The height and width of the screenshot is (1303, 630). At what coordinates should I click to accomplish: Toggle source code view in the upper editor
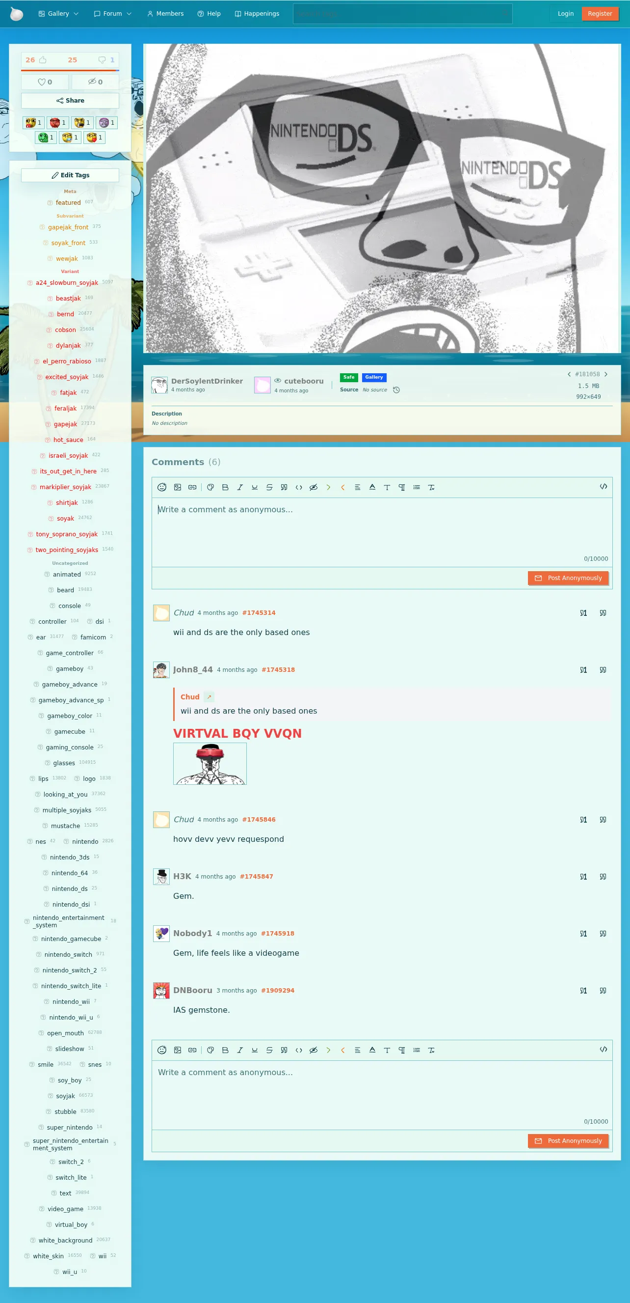coord(603,487)
